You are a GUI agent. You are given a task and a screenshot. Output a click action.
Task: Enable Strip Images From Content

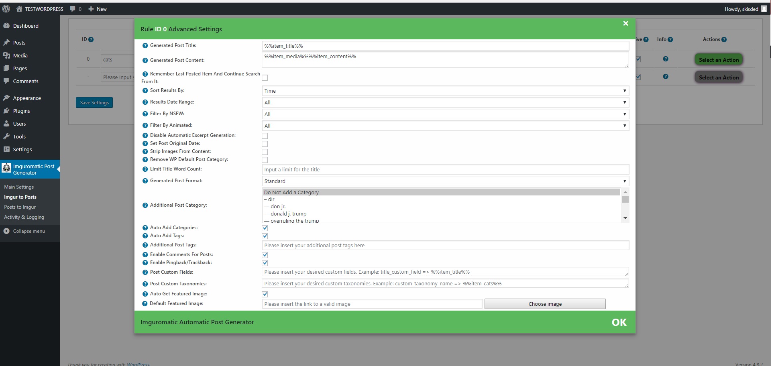click(265, 152)
